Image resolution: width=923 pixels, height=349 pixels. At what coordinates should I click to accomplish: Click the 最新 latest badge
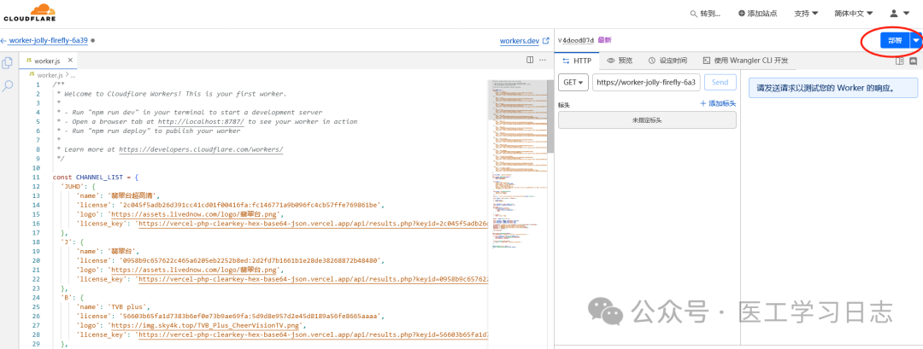pyautogui.click(x=604, y=40)
